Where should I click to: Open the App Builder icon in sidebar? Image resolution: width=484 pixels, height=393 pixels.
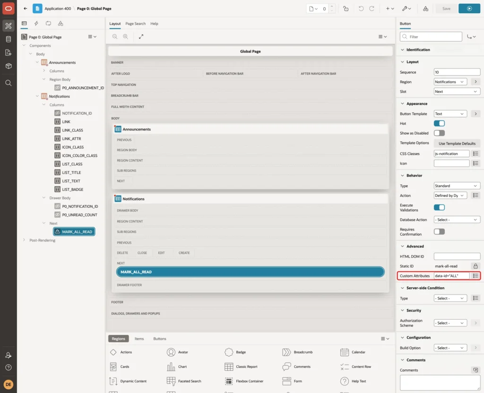[9, 26]
